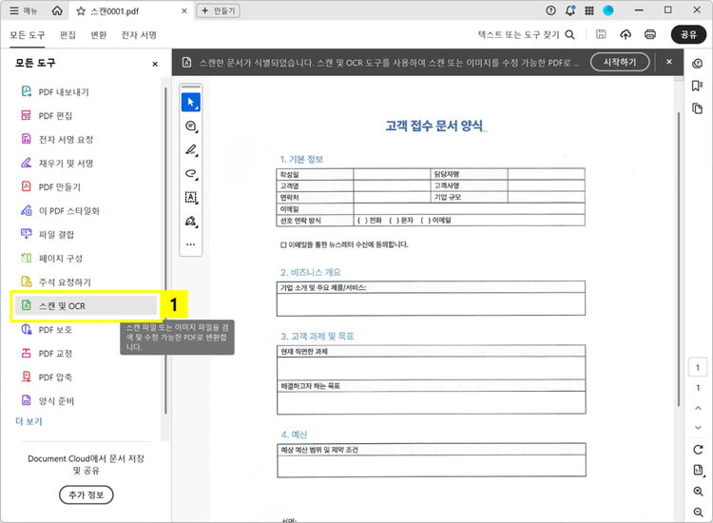
Task: Switch to the 편집 tab
Action: pos(67,35)
